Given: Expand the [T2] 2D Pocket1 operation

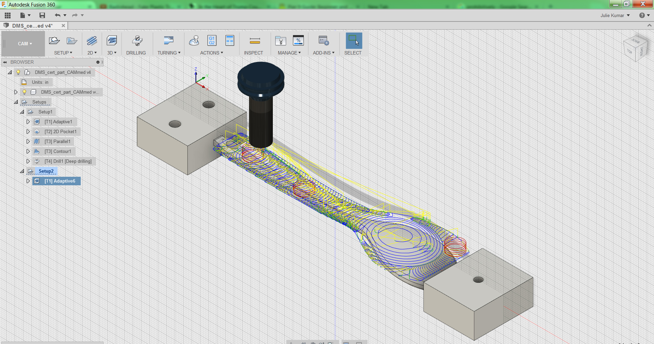Looking at the screenshot, I should (28, 131).
